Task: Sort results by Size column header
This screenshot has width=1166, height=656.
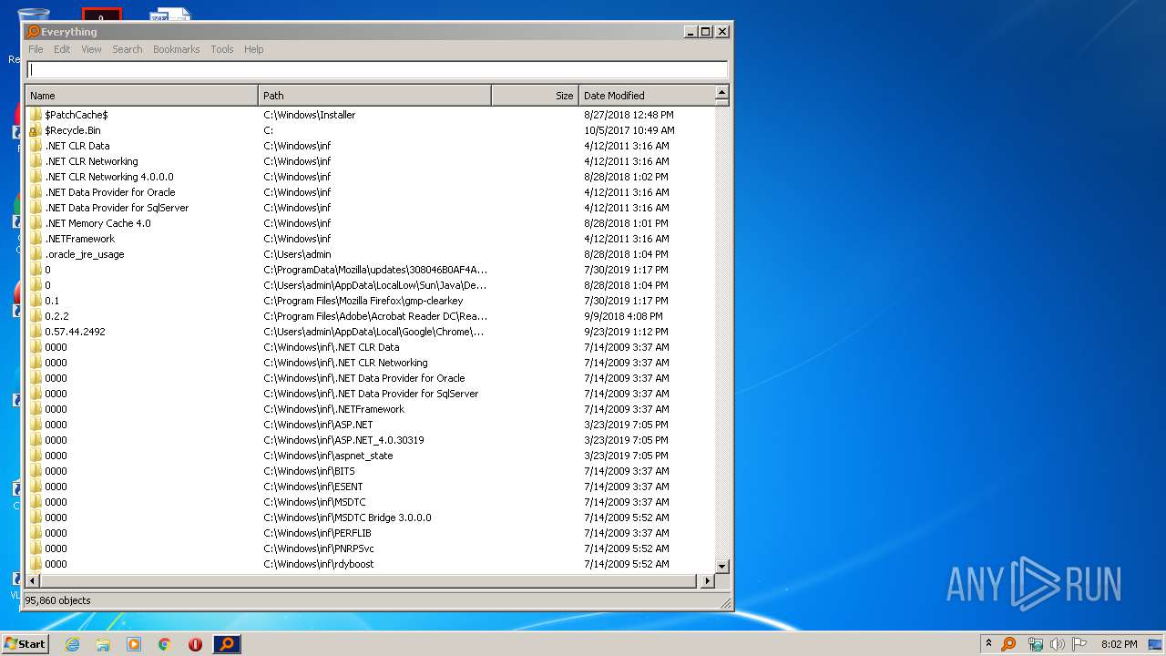Action: (x=536, y=95)
